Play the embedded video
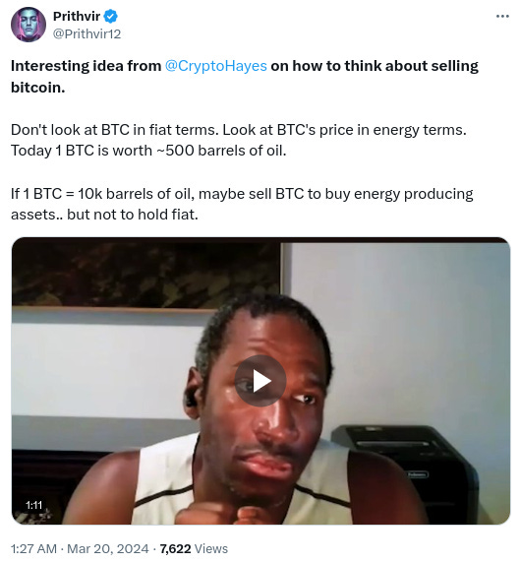Screen dimensions: 520x563 pyautogui.click(x=260, y=381)
